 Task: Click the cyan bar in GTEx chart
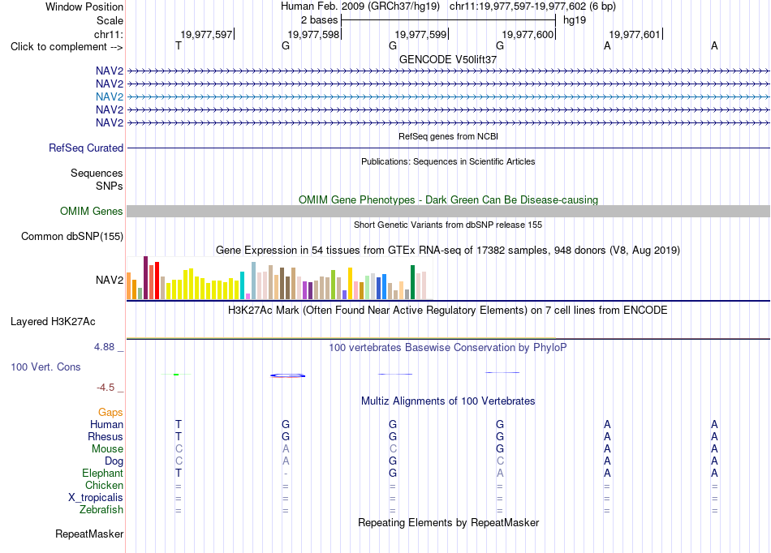242,285
